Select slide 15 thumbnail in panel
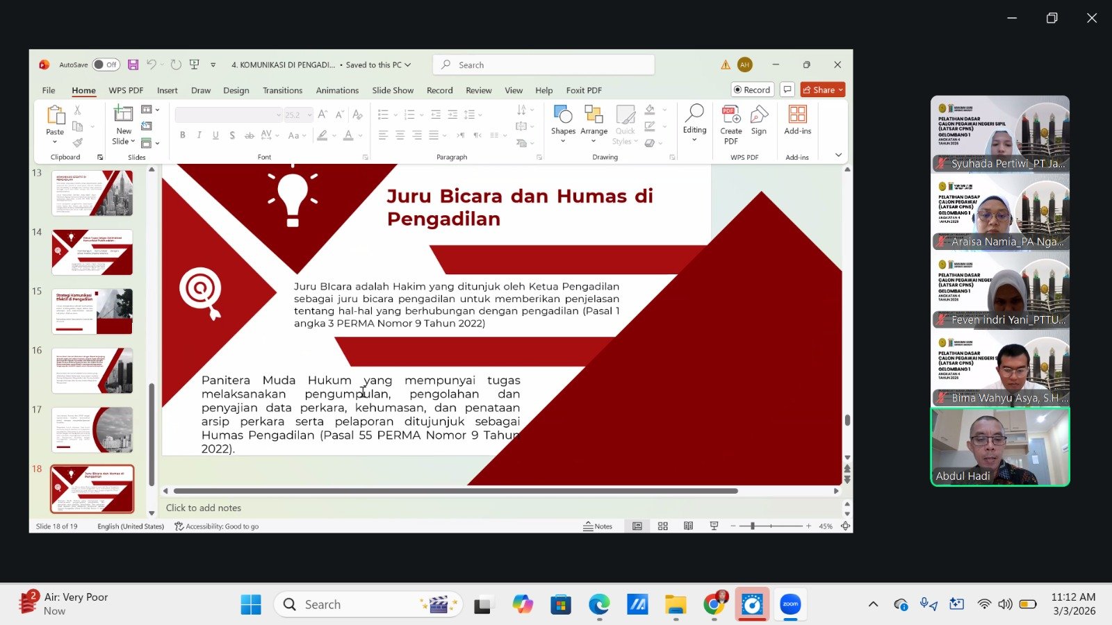The height and width of the screenshot is (625, 1112). (x=92, y=311)
